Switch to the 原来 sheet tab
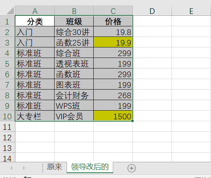The image size is (211, 178). tap(55, 167)
